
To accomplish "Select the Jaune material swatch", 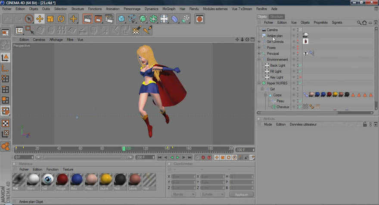I will pyautogui.click(x=106, y=181).
